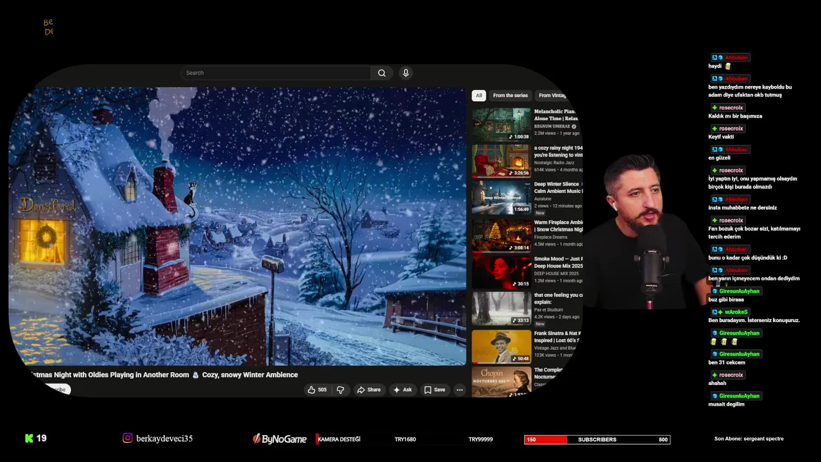
Task: Open the Frank Sinatra 50:48 thumbnail
Action: pos(502,346)
